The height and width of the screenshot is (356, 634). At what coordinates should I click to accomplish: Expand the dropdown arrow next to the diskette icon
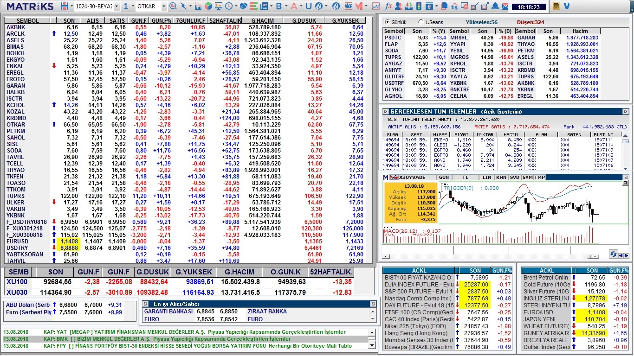[x=72, y=6]
